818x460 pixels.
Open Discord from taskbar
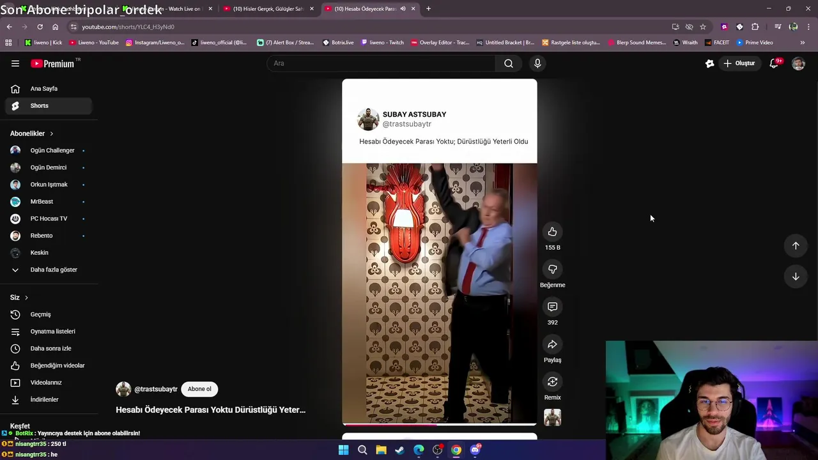tap(475, 450)
